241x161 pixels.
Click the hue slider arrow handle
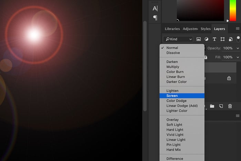click(x=228, y=21)
